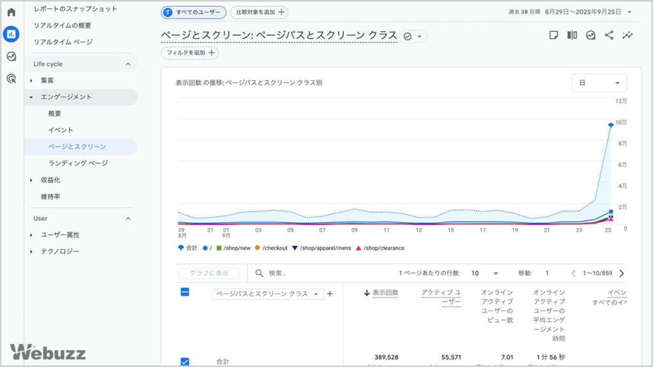Click the /checkout orange legend diamond
Image resolution: width=653 pixels, height=367 pixels.
258,248
